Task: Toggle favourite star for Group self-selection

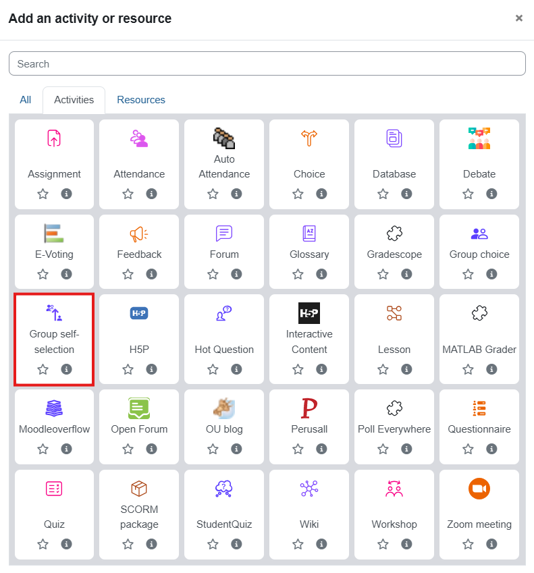Action: 43,369
